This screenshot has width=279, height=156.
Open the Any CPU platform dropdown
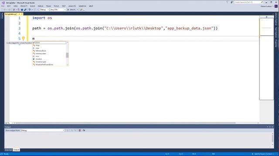click(58, 10)
